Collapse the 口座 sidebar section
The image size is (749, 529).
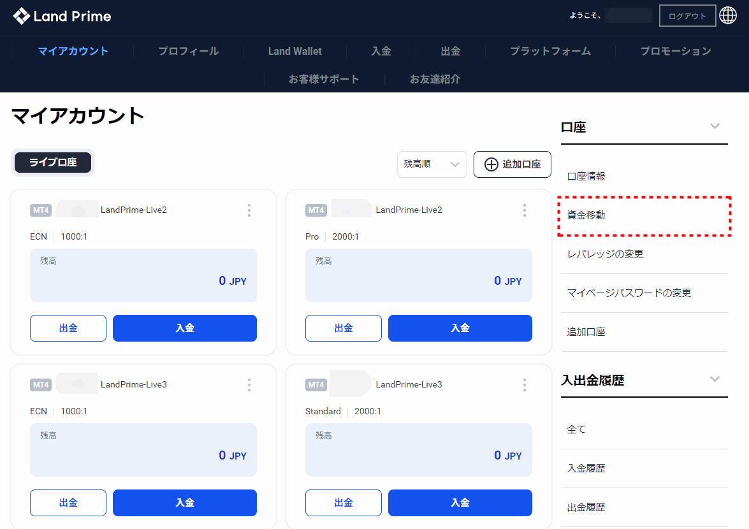(x=715, y=126)
